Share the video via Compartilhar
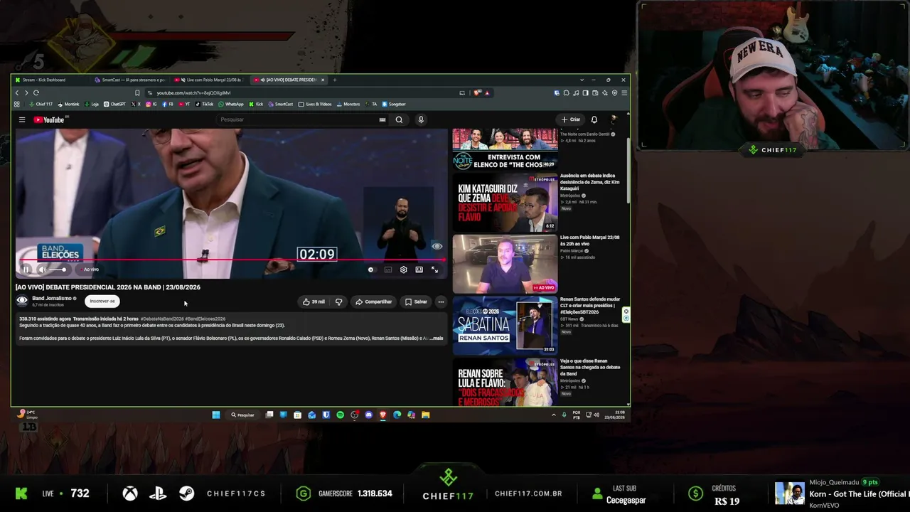This screenshot has width=910, height=512. tap(374, 302)
